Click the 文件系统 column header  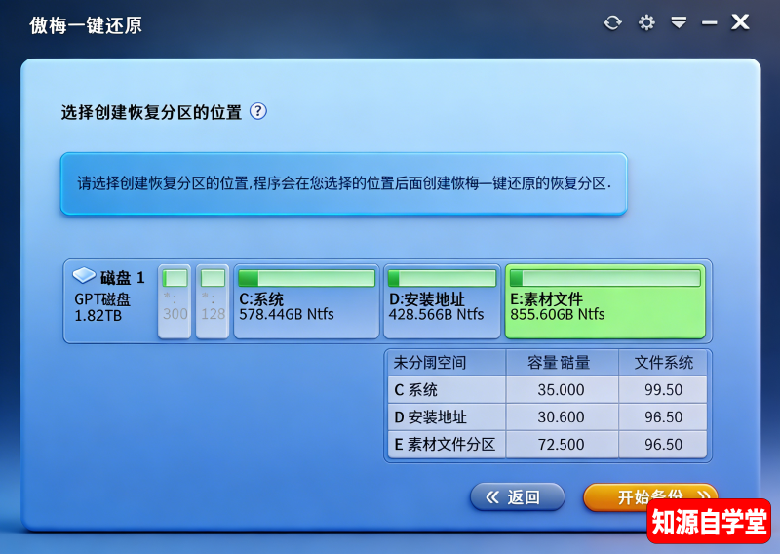663,363
